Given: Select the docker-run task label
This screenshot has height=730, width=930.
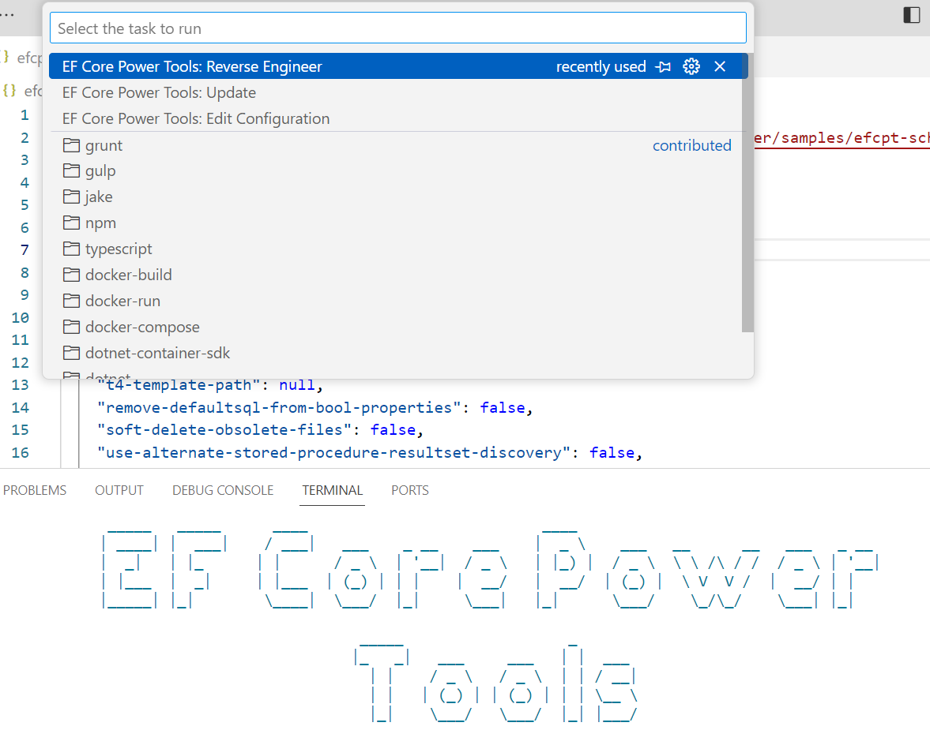Looking at the screenshot, I should 122,301.
